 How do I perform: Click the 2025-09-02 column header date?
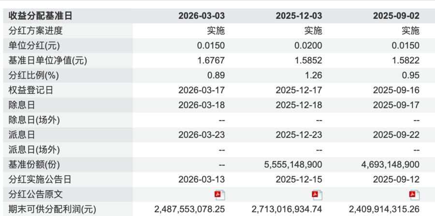coord(396,15)
